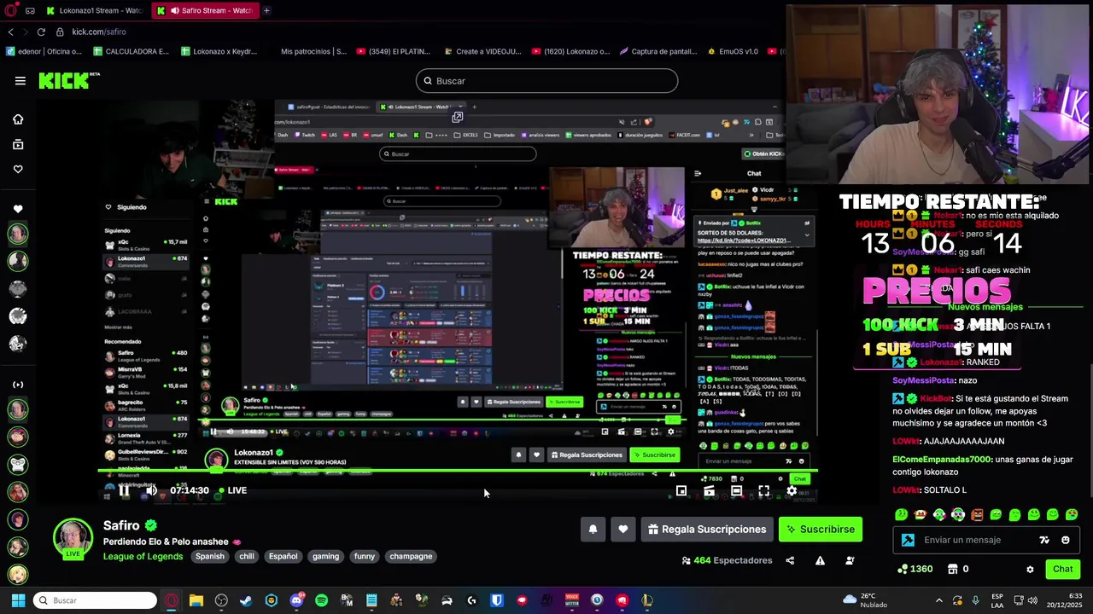
Task: Open the Home icon in the sidebar
Action: pos(18,119)
